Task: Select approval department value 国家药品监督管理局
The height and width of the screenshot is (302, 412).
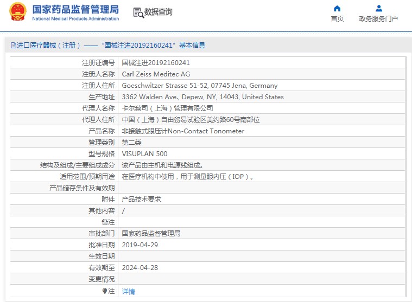Action: click(x=151, y=234)
